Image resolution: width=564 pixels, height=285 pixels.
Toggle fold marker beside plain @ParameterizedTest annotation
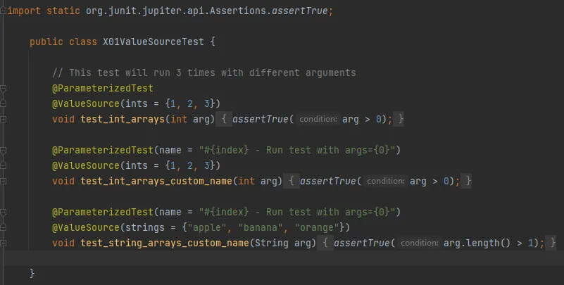pos(4,88)
